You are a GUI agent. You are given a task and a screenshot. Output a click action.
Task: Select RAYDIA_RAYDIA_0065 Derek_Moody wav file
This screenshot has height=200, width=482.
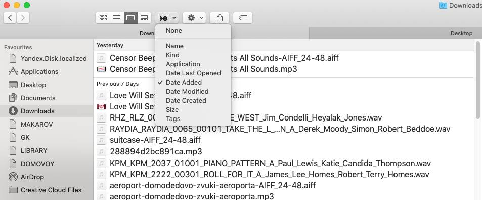[x=280, y=129]
